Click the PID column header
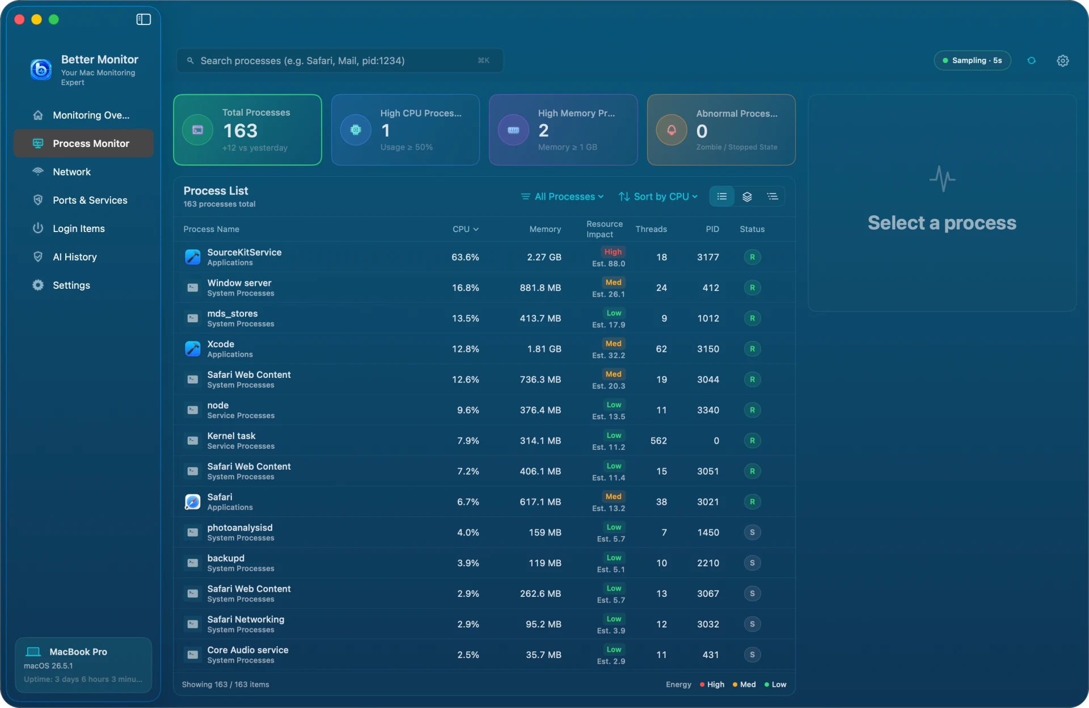The image size is (1089, 708). click(x=712, y=229)
